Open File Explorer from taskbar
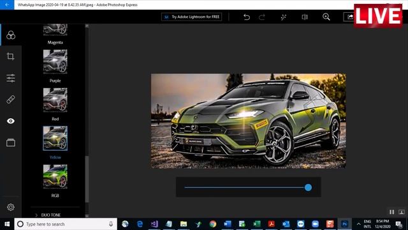The image size is (408, 230). pos(184,224)
